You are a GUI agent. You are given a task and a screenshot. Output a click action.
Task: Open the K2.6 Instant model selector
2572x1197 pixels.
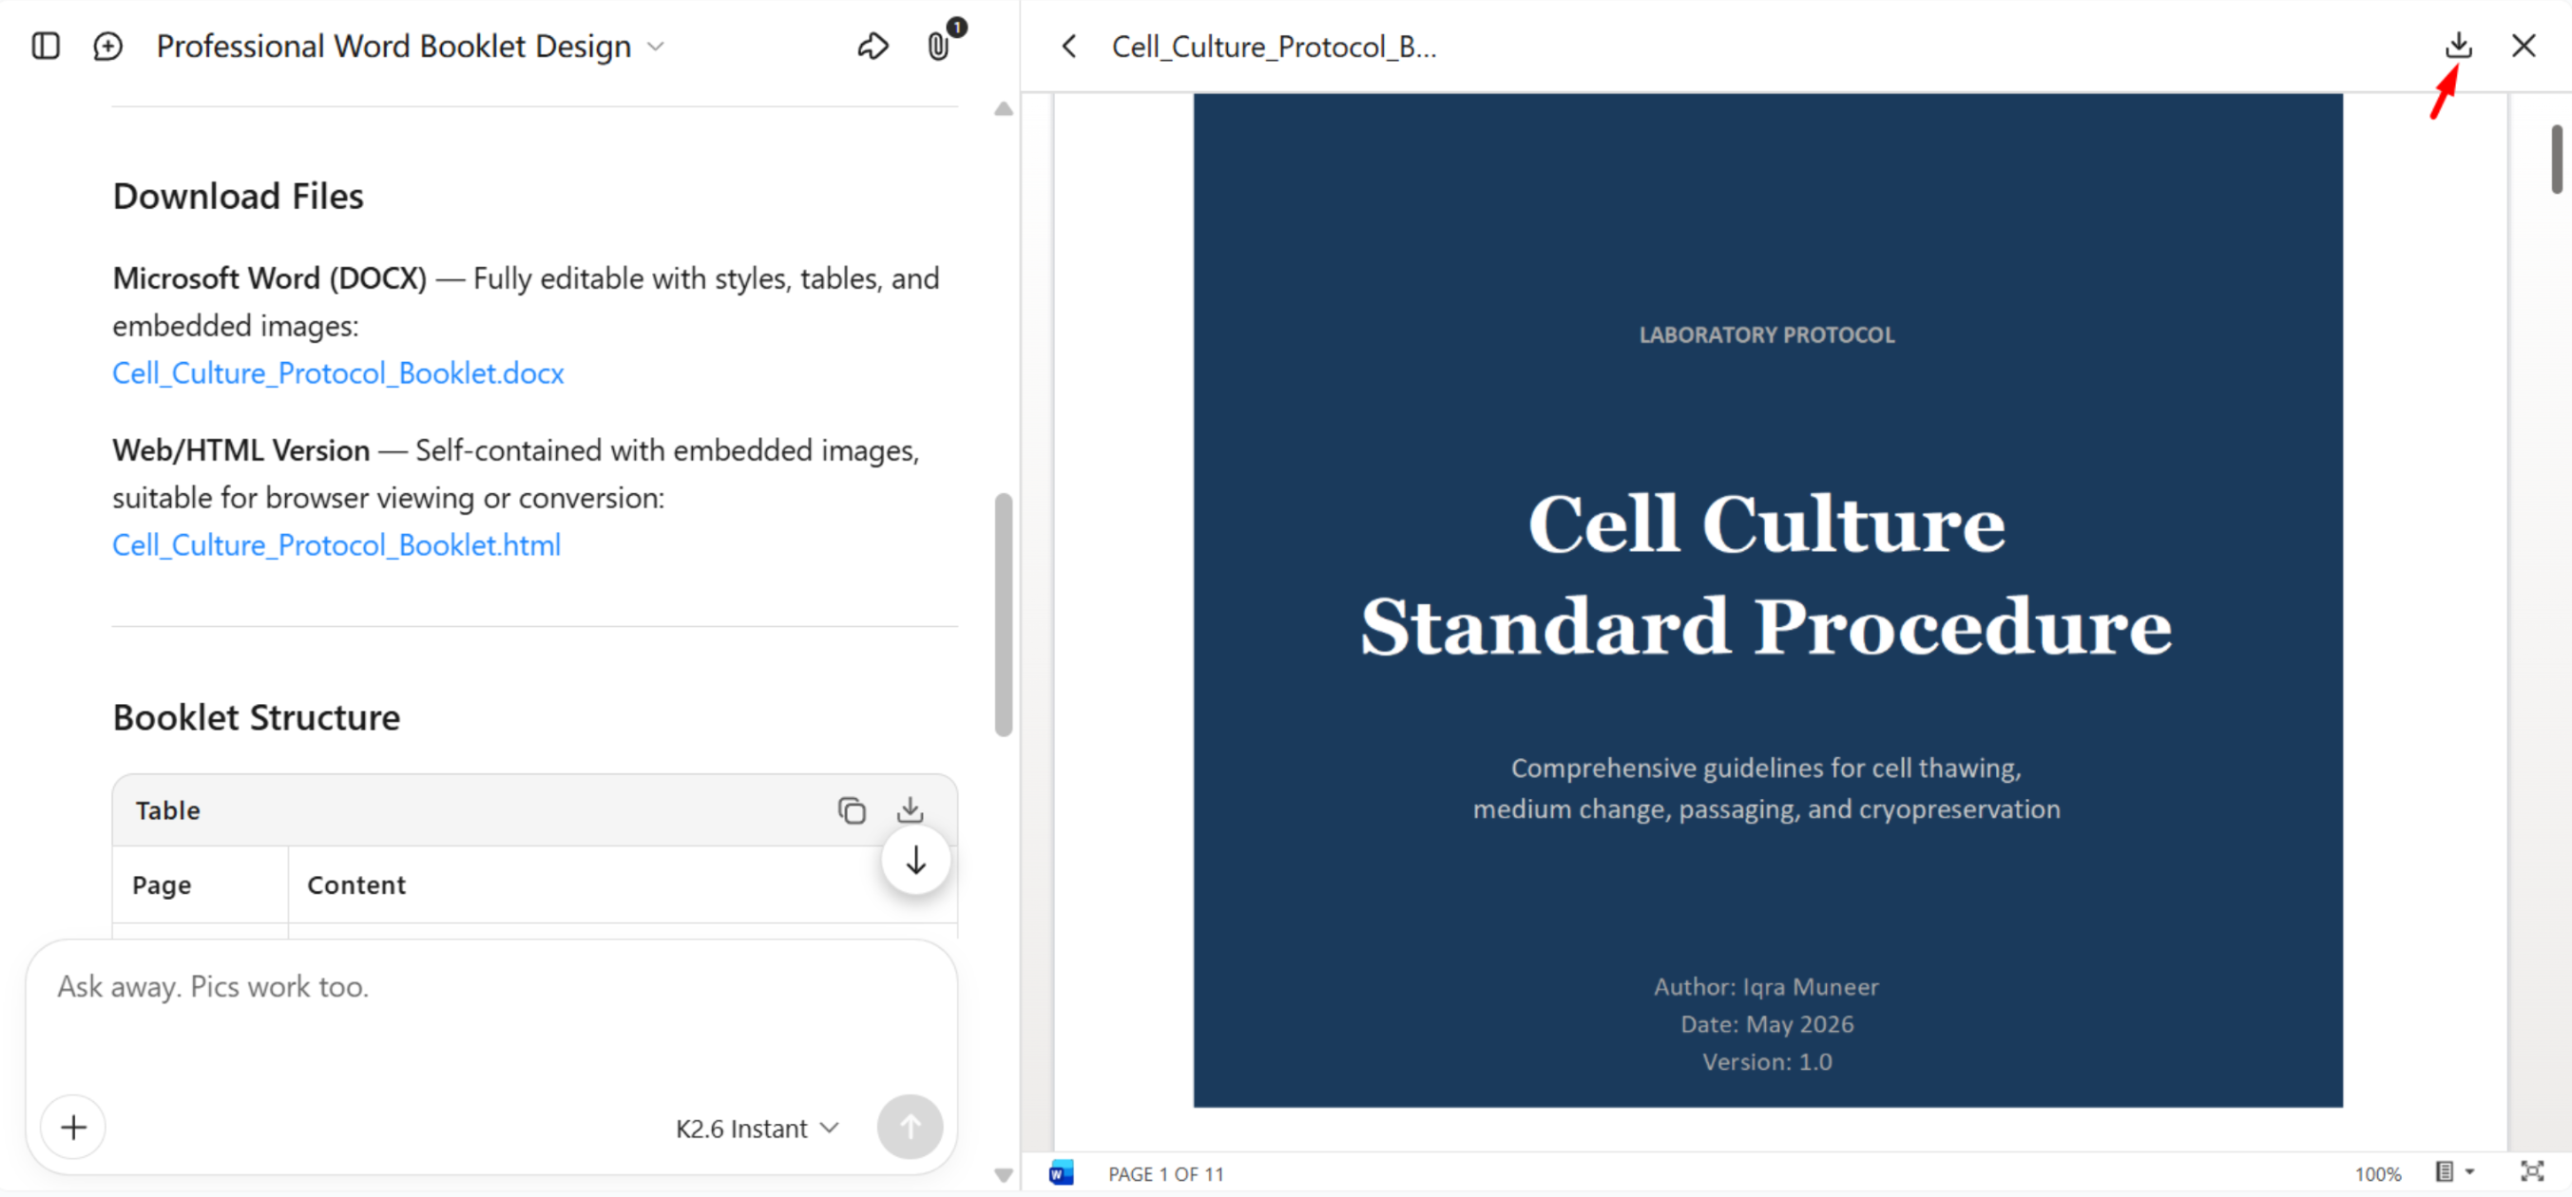757,1128
